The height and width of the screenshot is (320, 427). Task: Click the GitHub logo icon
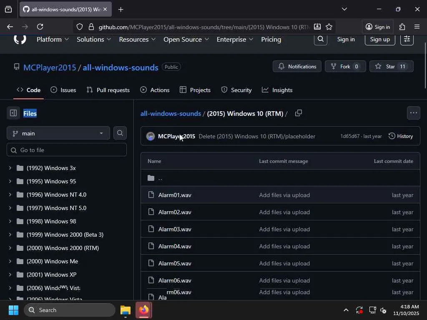point(20,40)
